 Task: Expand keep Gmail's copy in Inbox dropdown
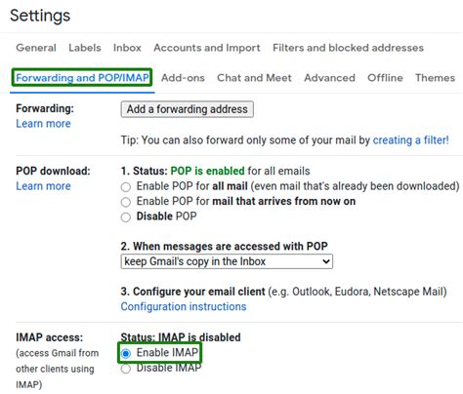coord(227,261)
